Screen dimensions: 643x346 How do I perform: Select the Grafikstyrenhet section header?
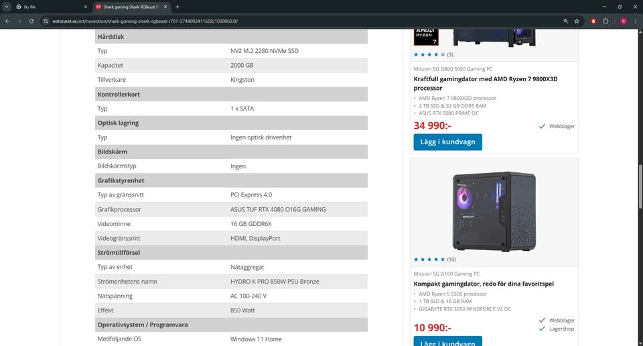pyautogui.click(x=231, y=180)
